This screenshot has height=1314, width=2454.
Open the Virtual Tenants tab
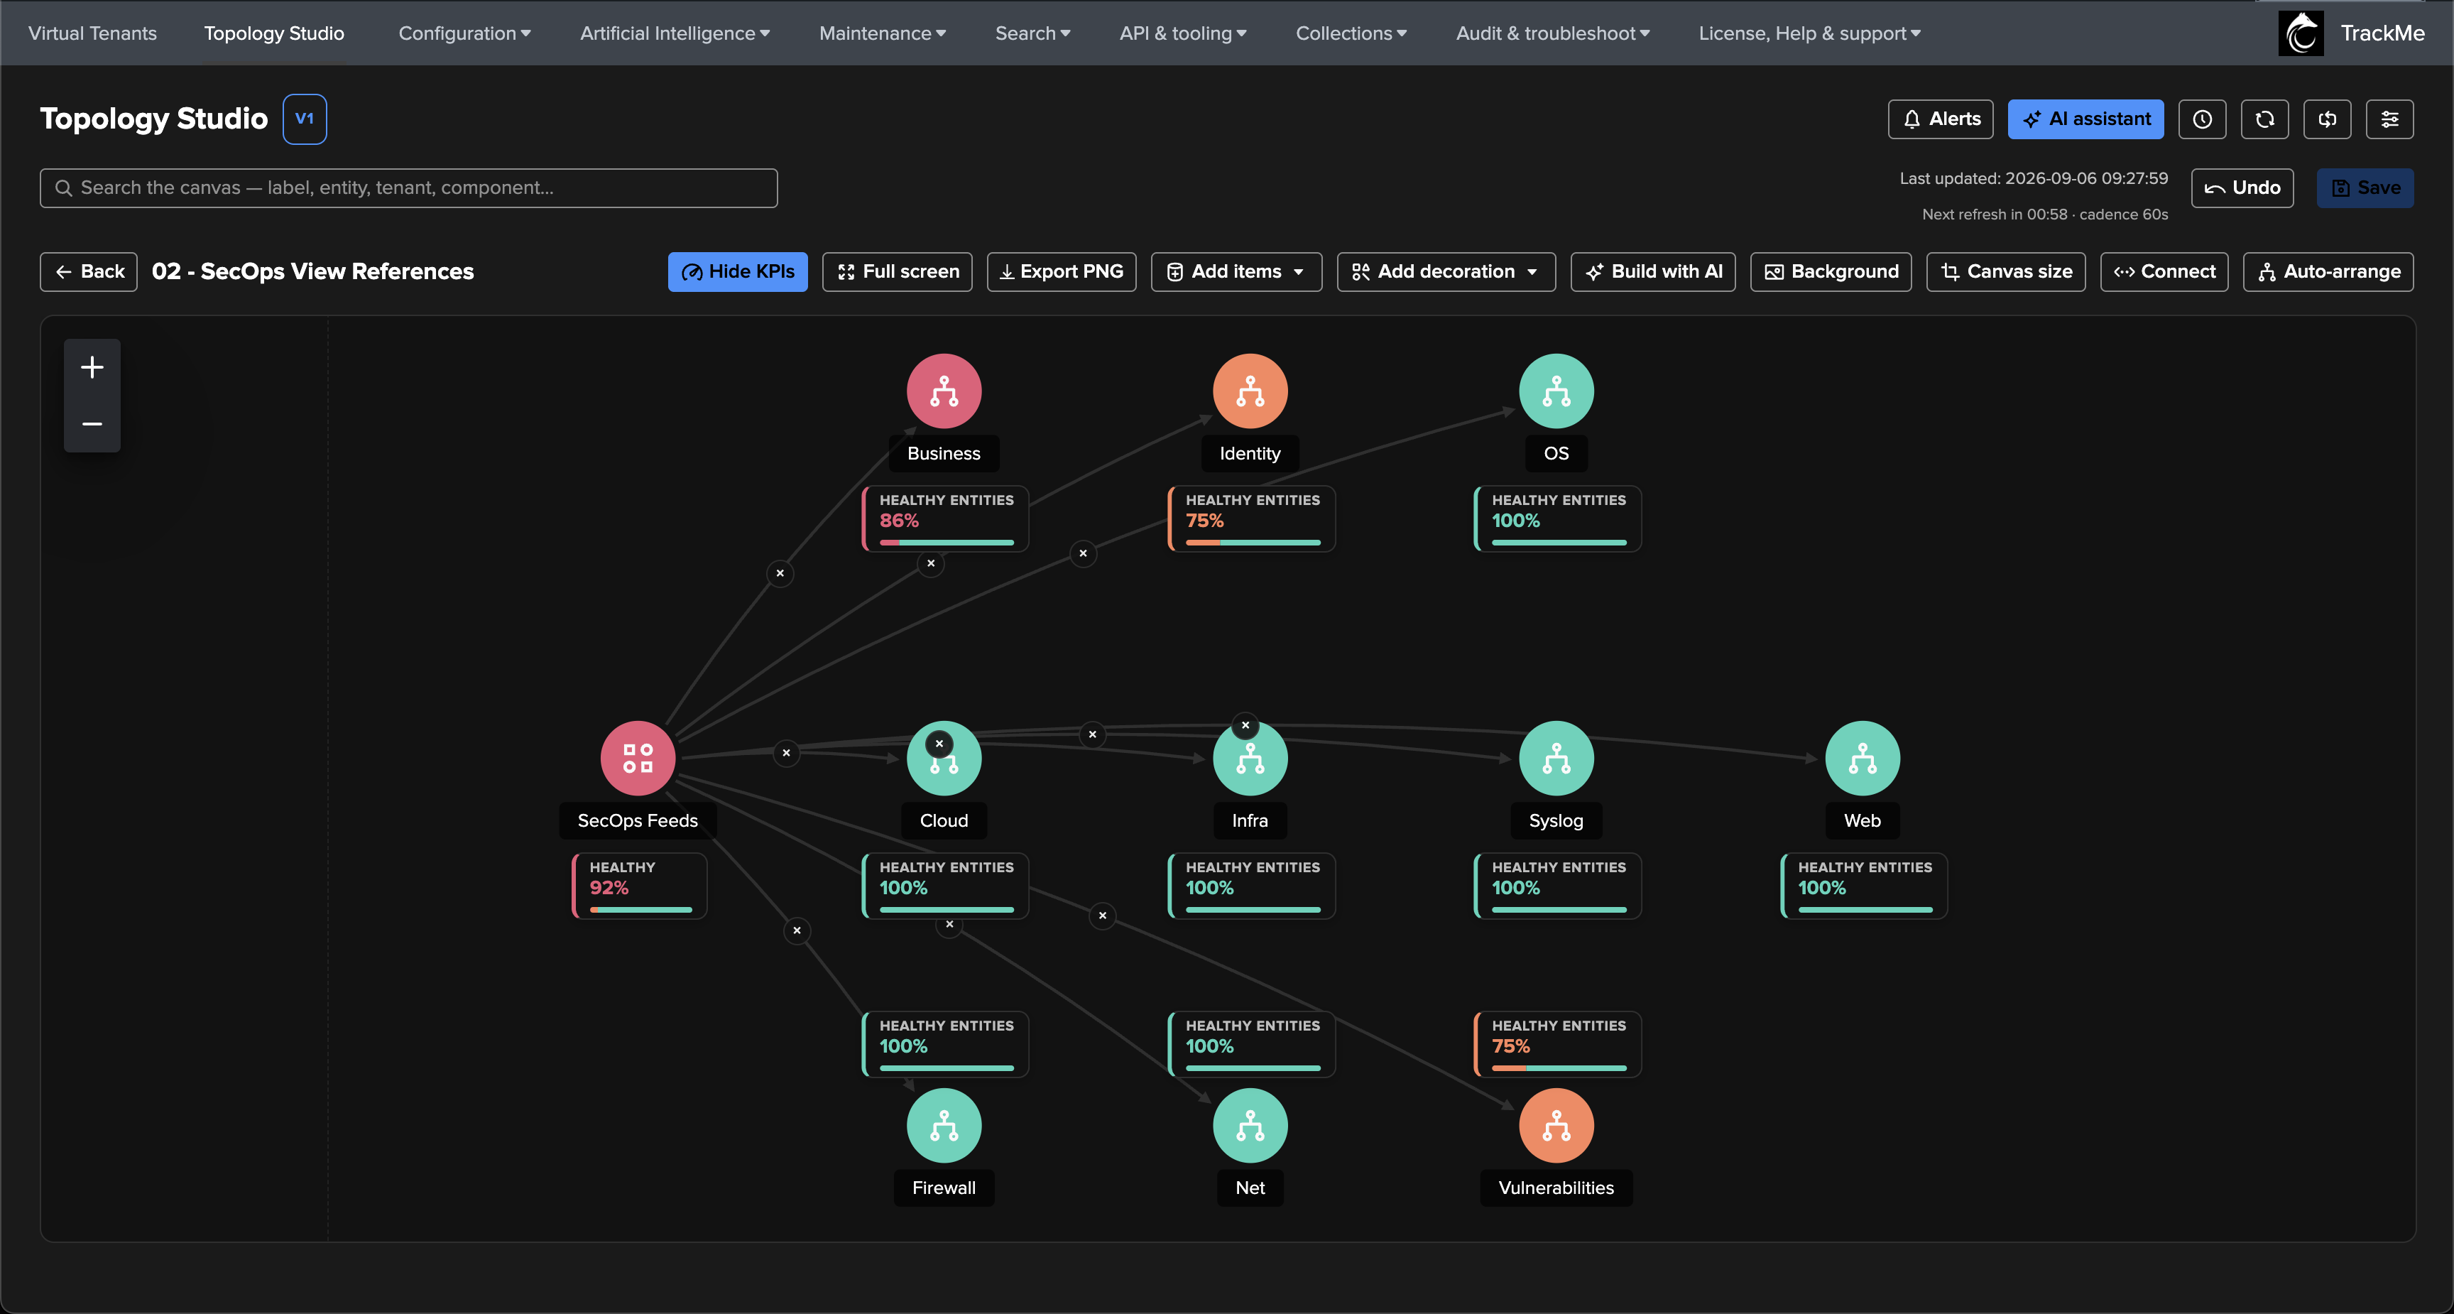[92, 33]
